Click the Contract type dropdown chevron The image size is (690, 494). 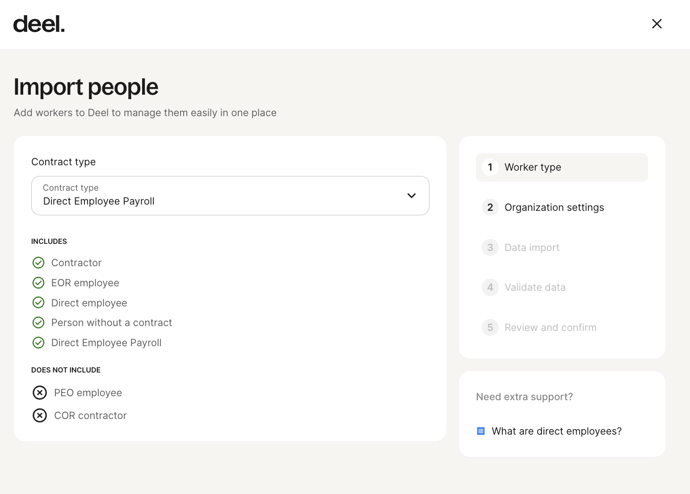click(412, 196)
